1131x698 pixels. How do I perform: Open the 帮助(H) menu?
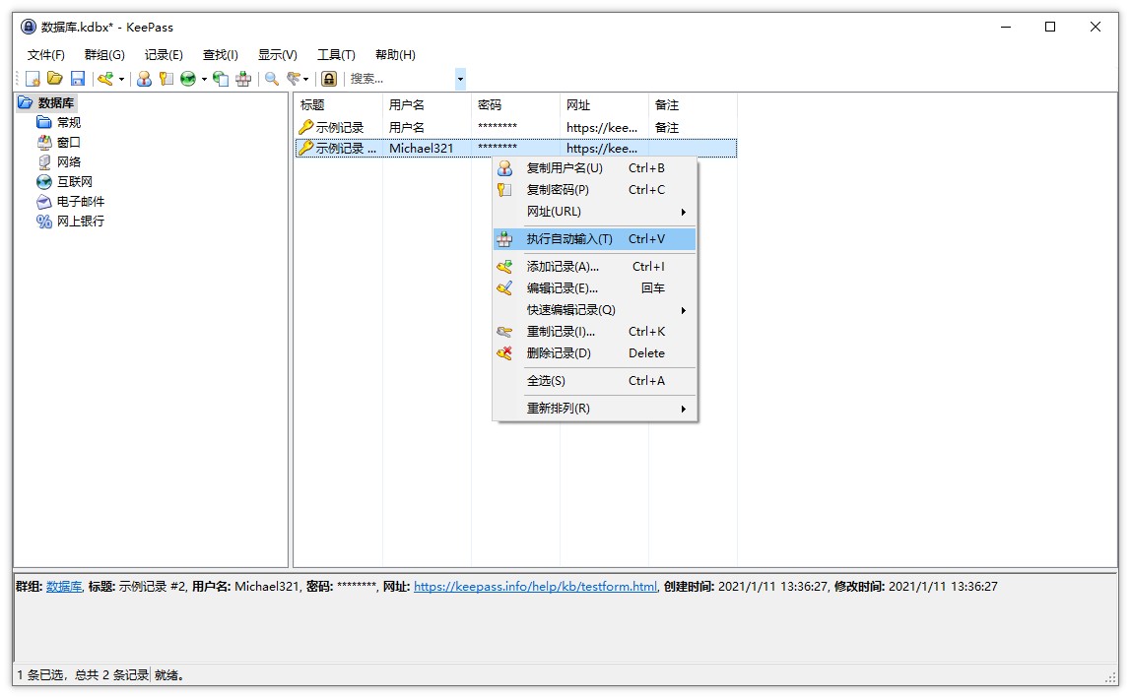tap(395, 55)
